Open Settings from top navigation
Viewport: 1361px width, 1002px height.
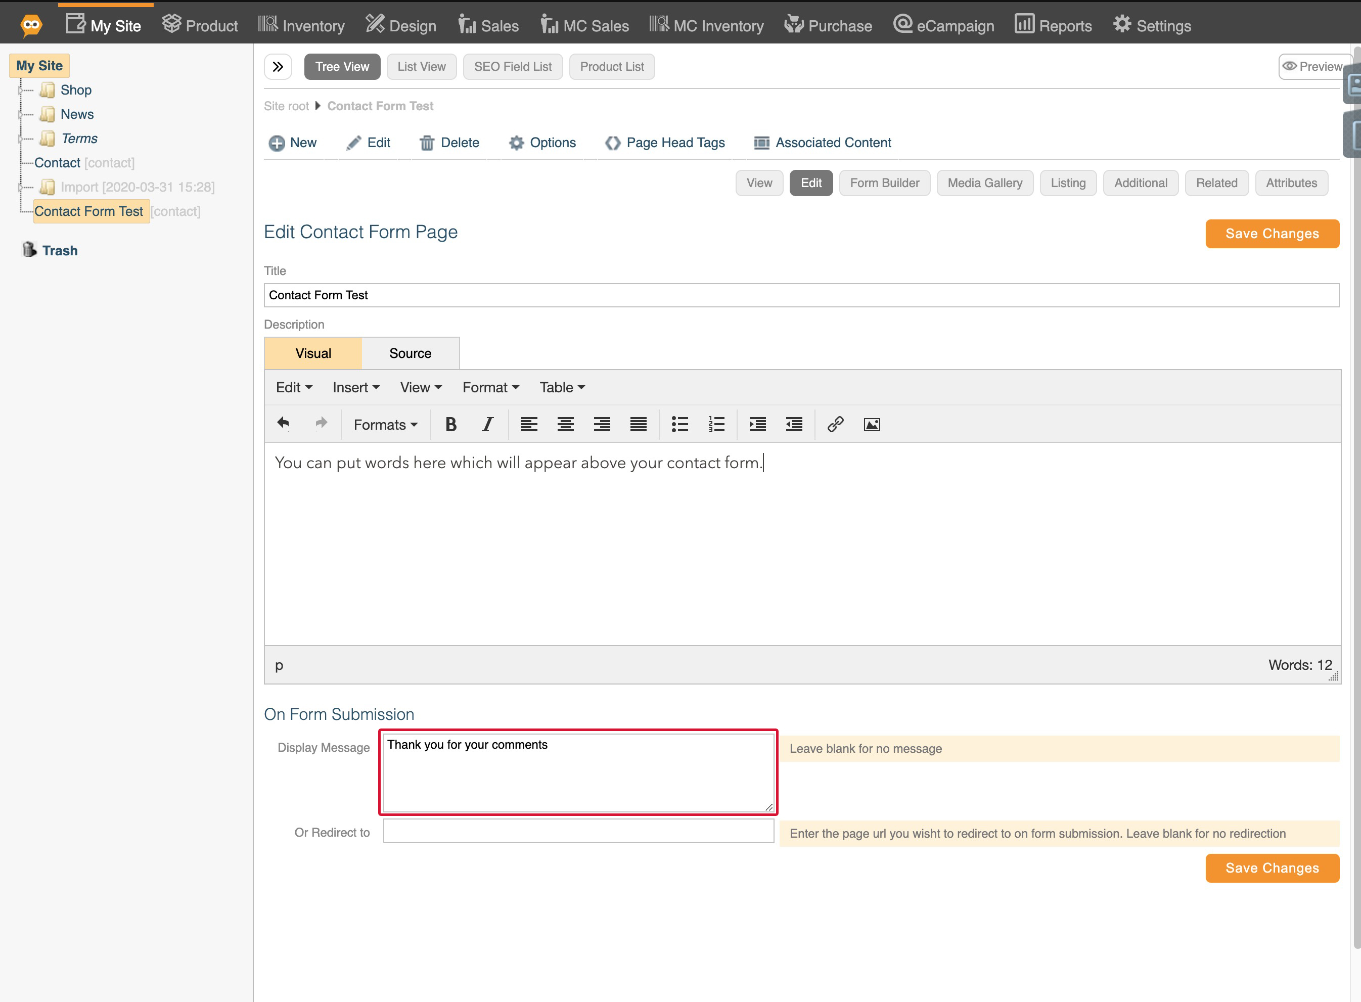click(x=1152, y=25)
